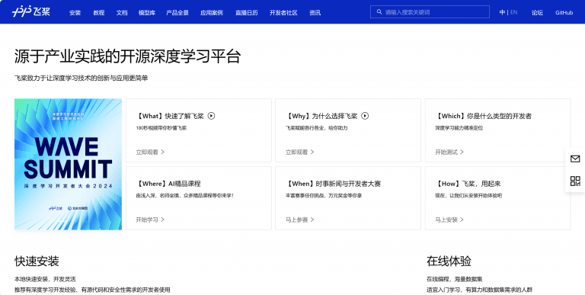The width and height of the screenshot is (585, 295).
Task: Play the What 快速了解飞桨 video icon
Action: 212,116
